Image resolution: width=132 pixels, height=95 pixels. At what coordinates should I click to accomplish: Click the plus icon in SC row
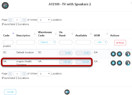[x=113, y=54]
